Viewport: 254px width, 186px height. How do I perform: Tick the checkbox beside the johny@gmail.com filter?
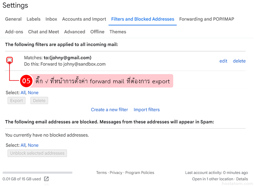(10, 60)
